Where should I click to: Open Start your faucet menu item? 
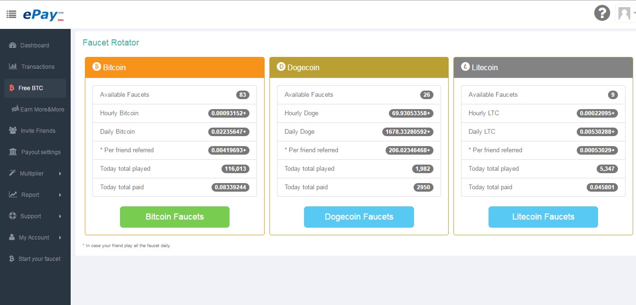35,259
